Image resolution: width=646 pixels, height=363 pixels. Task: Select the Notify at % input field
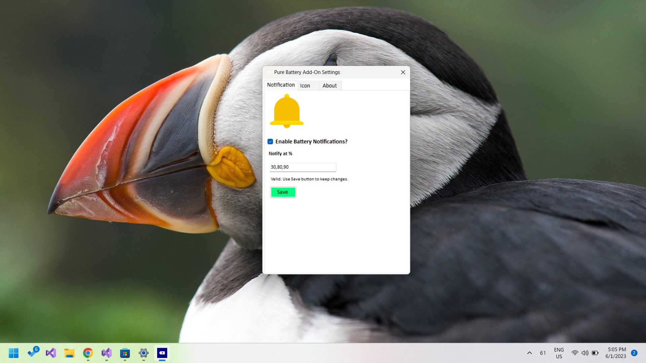click(302, 167)
